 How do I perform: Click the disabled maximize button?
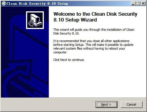pos(138,3)
